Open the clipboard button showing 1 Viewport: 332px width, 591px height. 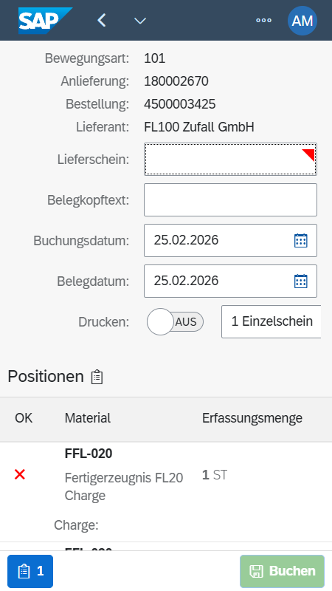click(30, 571)
